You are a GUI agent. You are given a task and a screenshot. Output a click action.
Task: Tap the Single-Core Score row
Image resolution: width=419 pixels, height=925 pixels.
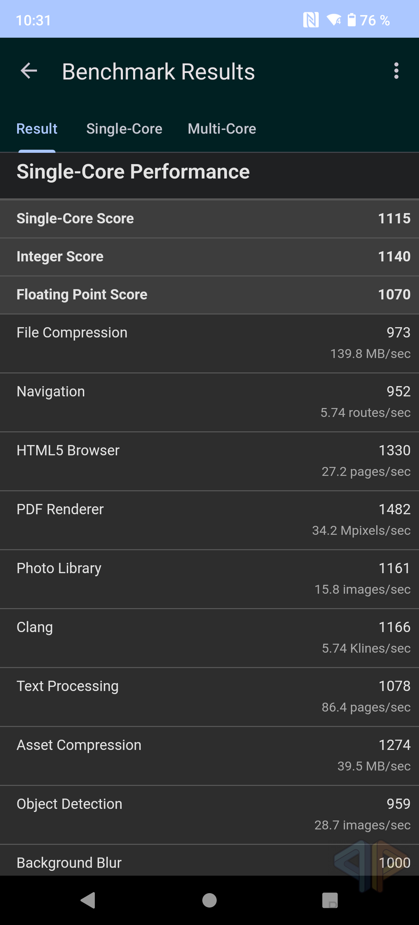click(x=209, y=219)
